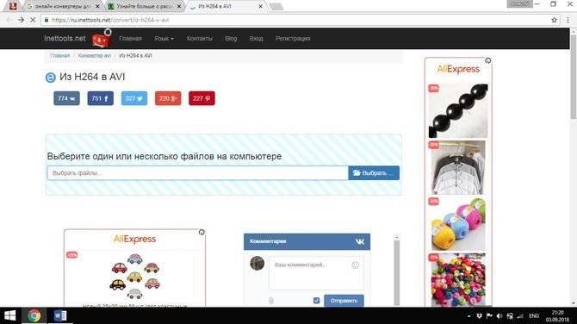
Task: Bookmark this page with the star icon
Action: tap(555, 20)
